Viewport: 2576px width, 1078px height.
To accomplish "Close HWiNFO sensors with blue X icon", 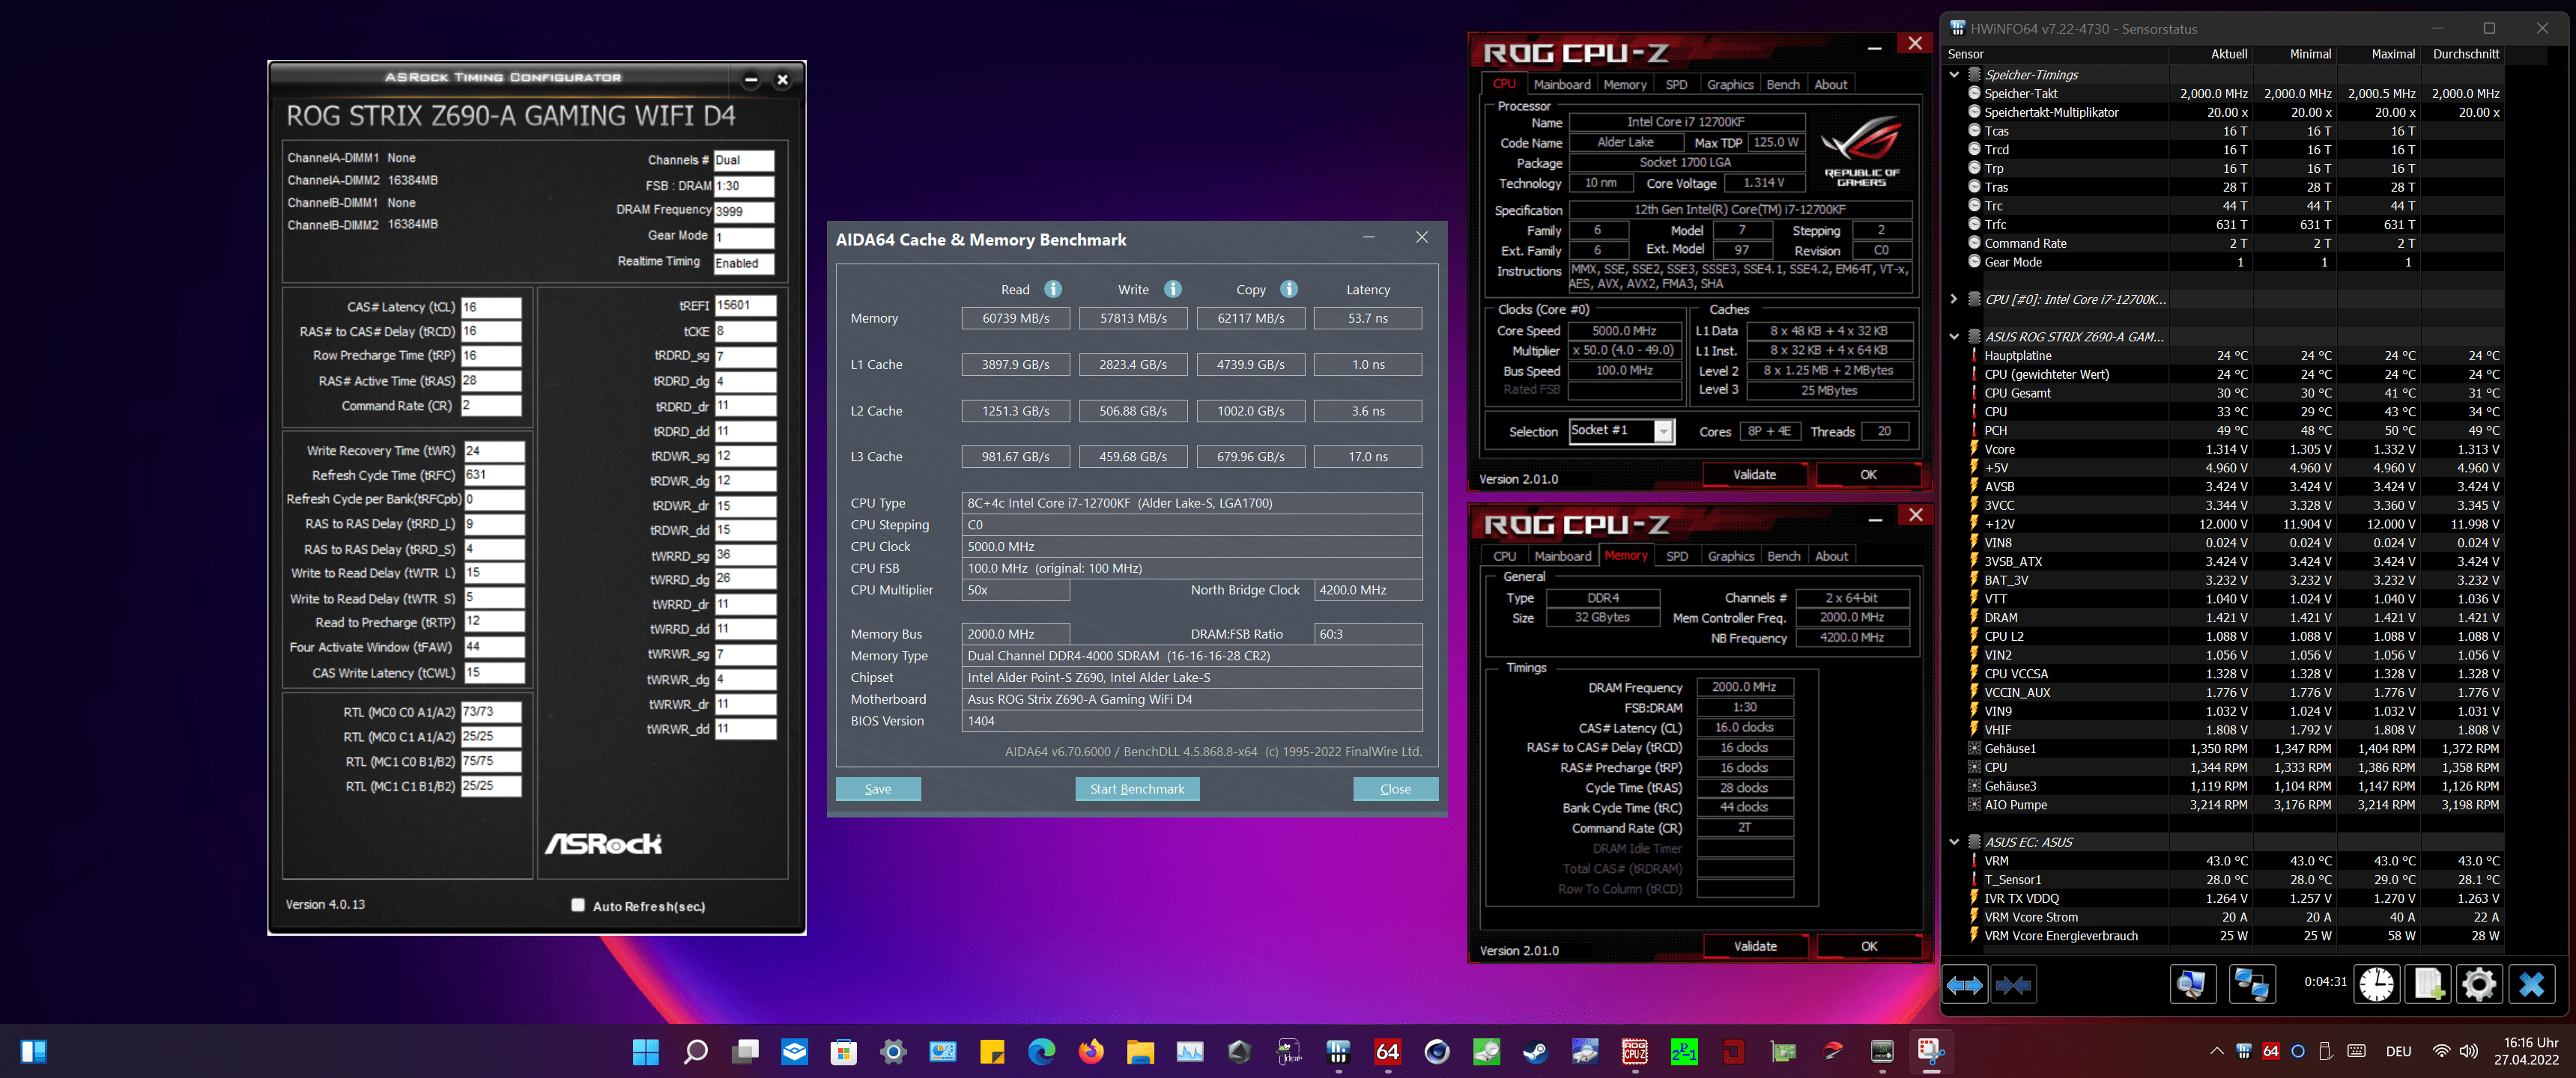I will click(x=2531, y=985).
